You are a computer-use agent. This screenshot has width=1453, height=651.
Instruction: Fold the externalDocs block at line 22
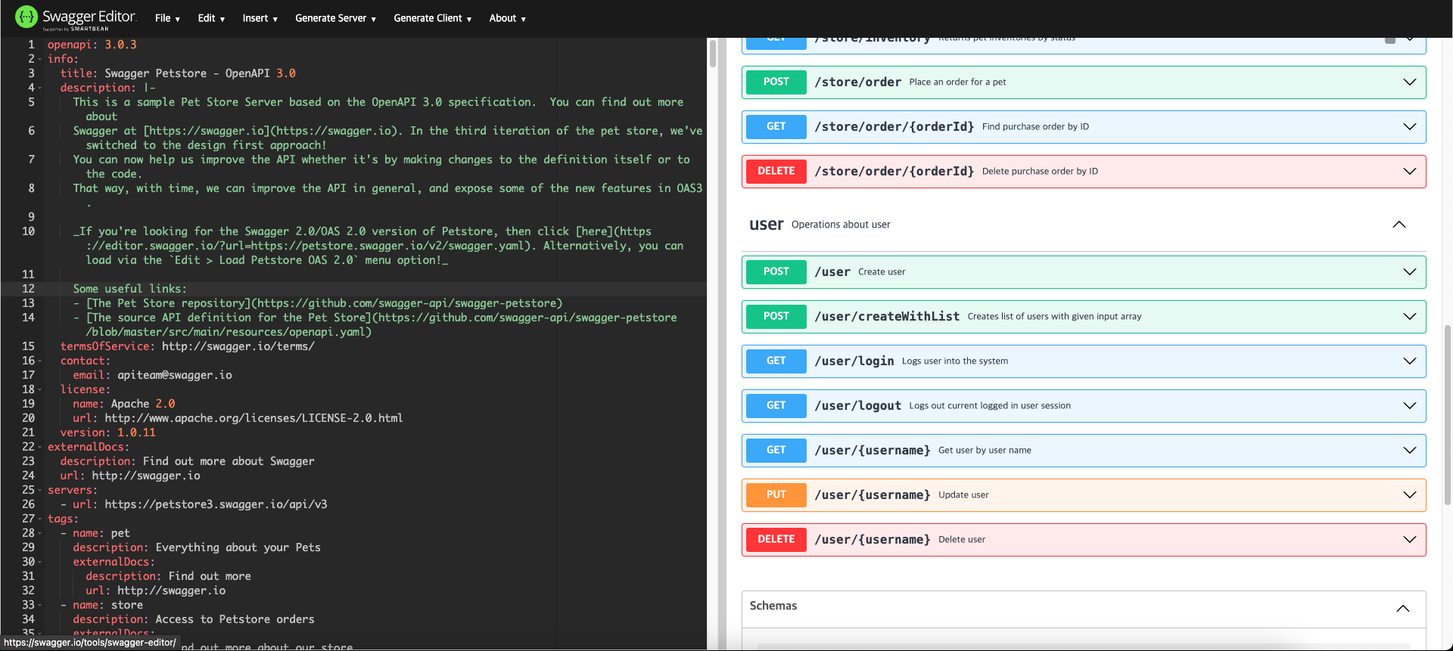(39, 447)
